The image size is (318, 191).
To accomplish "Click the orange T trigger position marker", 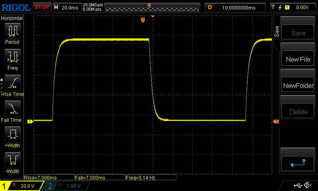I will point(143,20).
